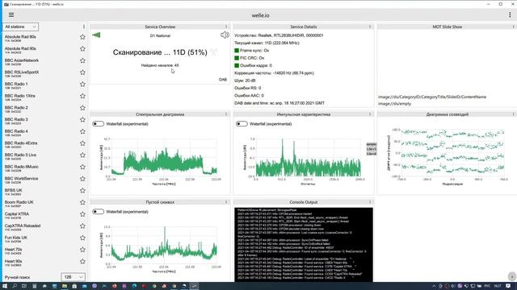Favorite Absolute Rad 80s with star

(82, 37)
